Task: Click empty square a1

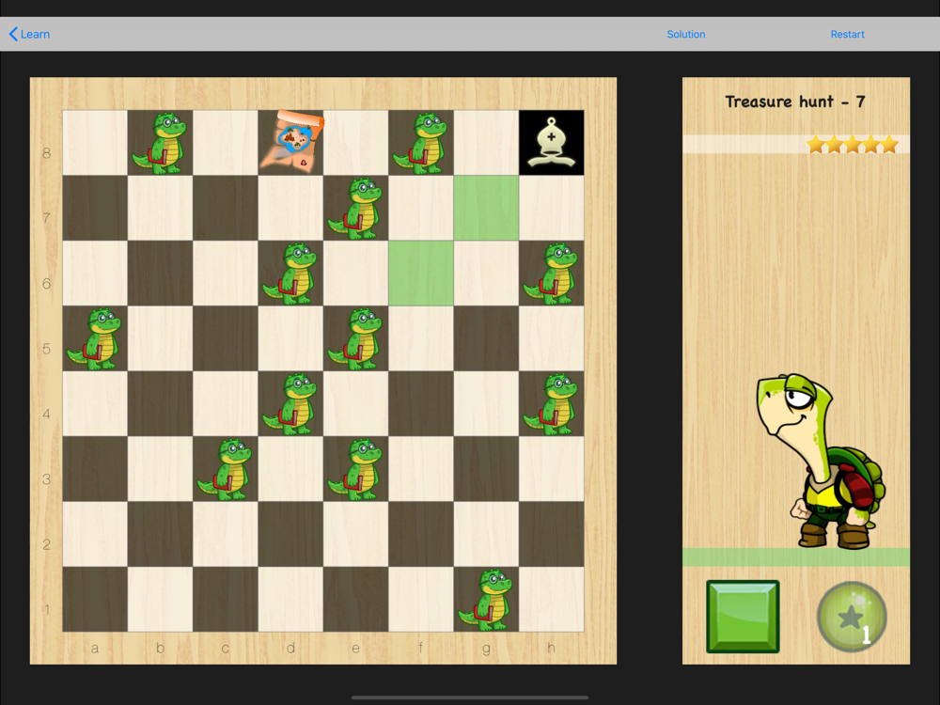Action: pos(95,600)
